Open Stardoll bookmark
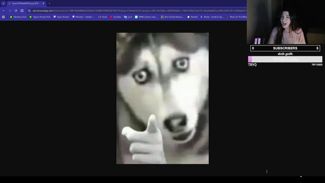 click(x=192, y=17)
